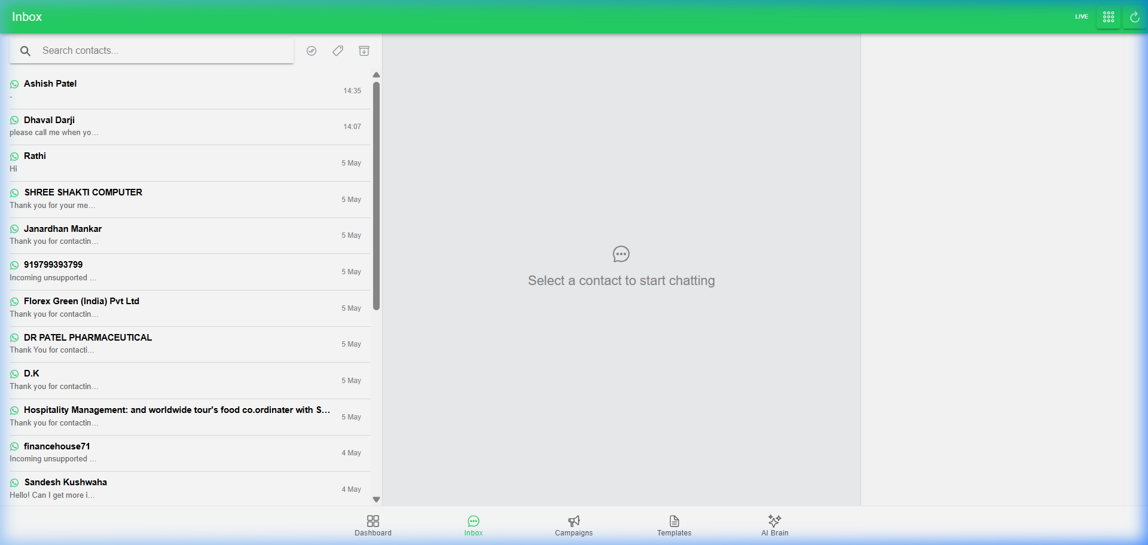This screenshot has height=545, width=1148.
Task: Click the 14:07 timestamp on Dhaval Darji
Action: [x=352, y=127]
